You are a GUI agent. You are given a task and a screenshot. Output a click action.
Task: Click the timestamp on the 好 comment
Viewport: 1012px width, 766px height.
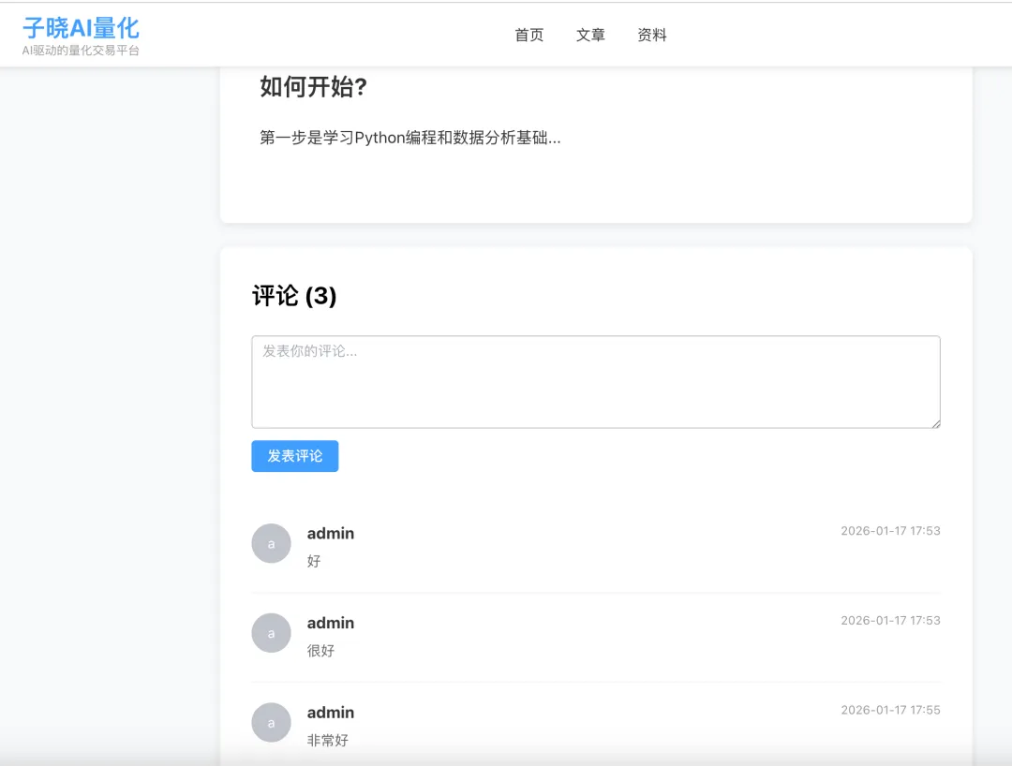coord(891,531)
